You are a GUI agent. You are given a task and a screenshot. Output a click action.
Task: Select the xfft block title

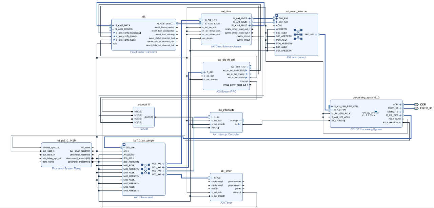(144, 16)
